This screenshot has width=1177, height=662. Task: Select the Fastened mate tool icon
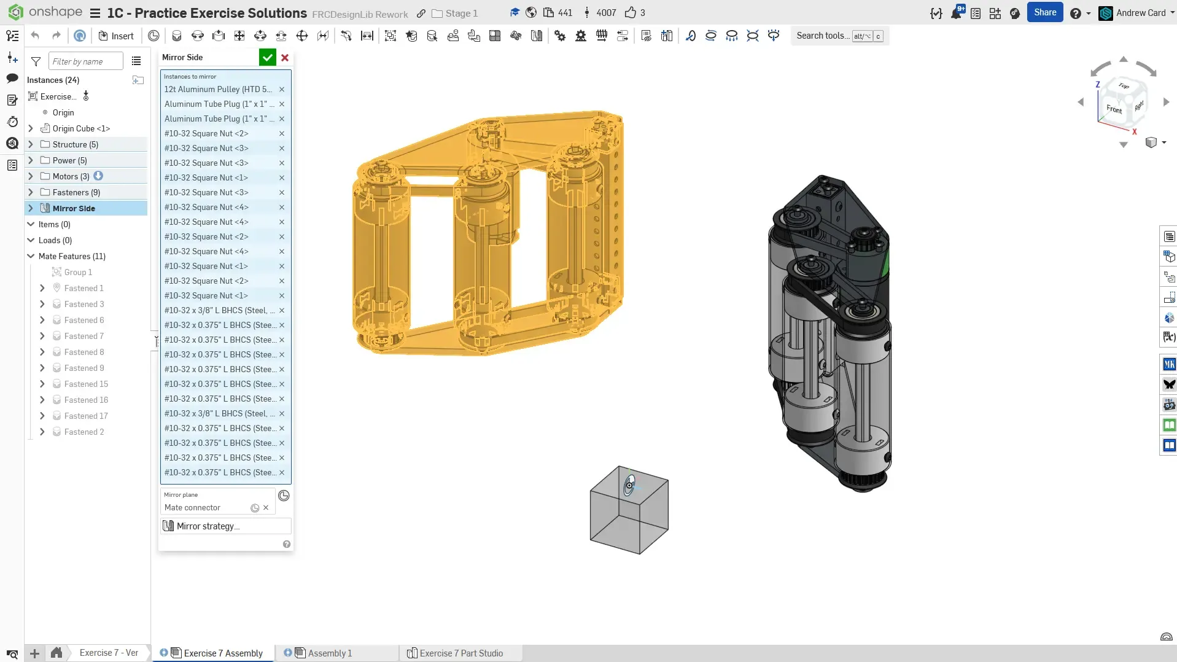click(x=177, y=36)
